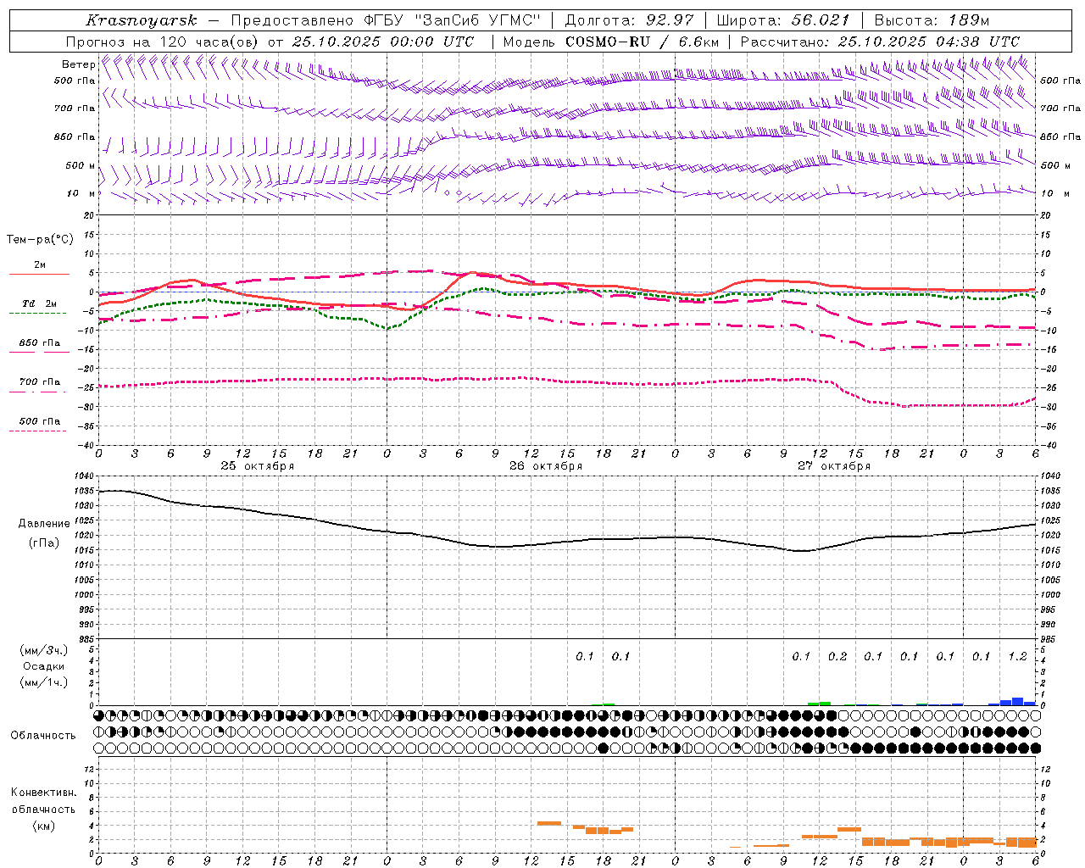Screen dimensions: 1085x868
Task: Click the (мм/1ч.) precipitation unit label
Action: [x=43, y=682]
